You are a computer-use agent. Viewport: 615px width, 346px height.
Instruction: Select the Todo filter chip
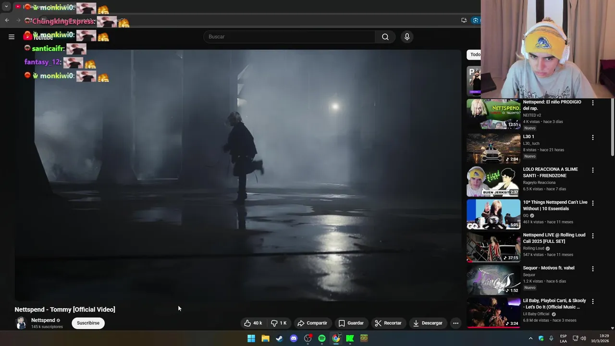475,54
